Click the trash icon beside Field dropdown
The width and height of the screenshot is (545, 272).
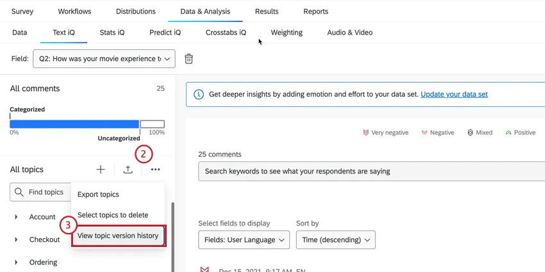(x=189, y=59)
